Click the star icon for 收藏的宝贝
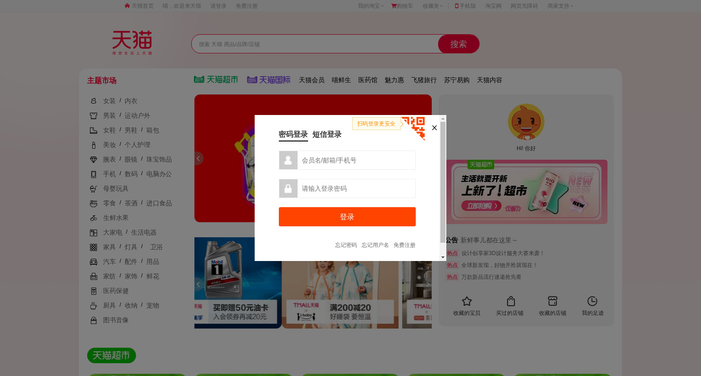Viewport: 701px width, 376px height. point(466,301)
